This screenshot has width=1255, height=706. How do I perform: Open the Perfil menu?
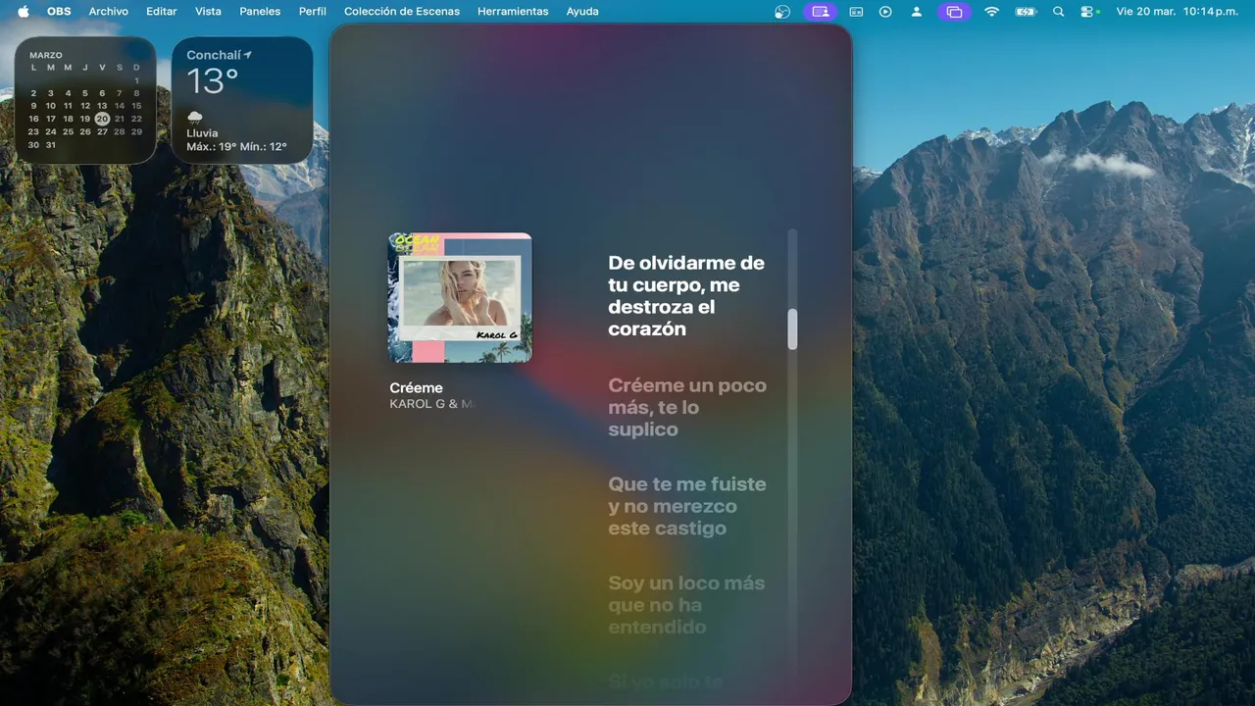click(313, 12)
